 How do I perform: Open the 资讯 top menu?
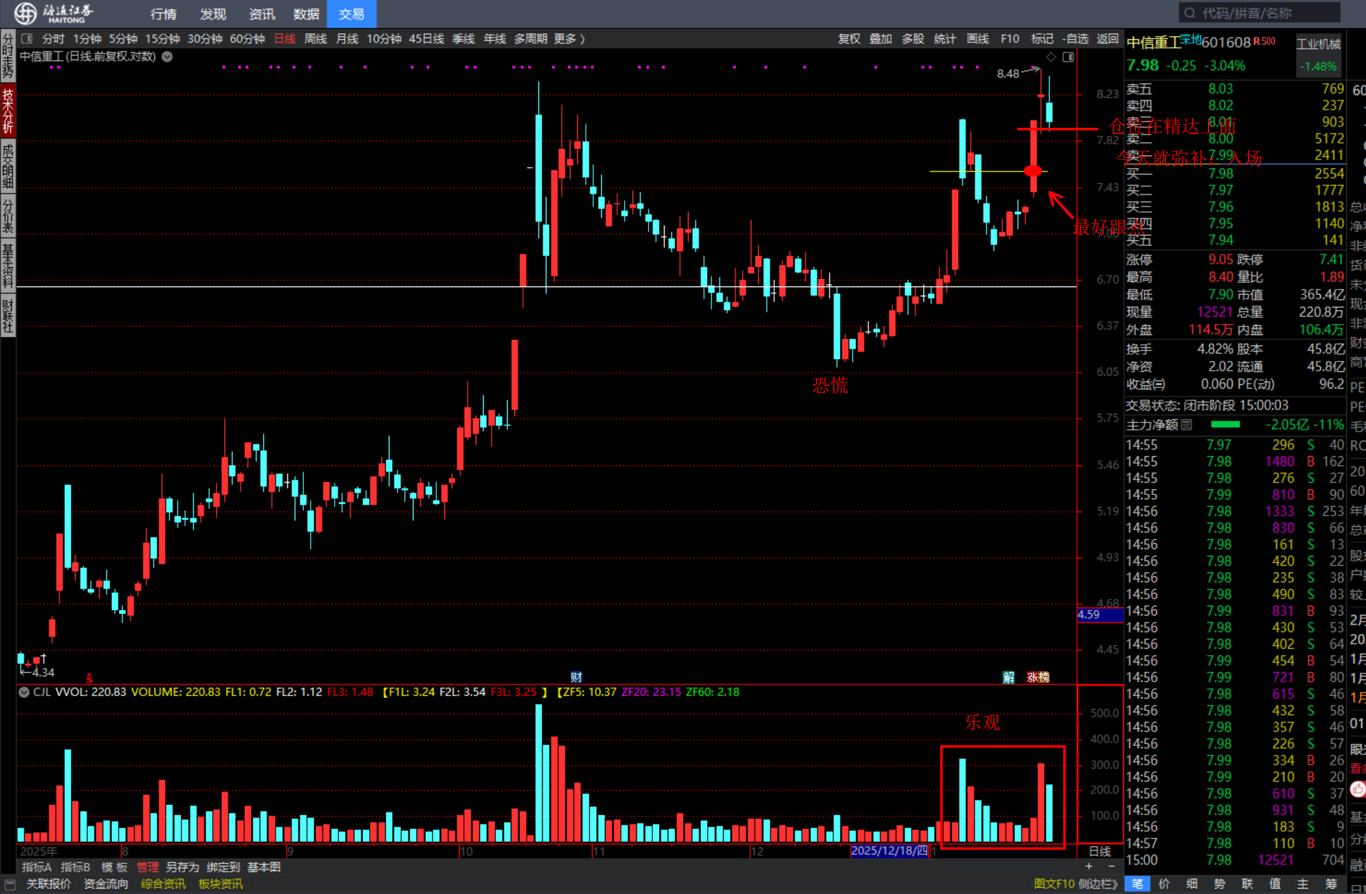262,14
